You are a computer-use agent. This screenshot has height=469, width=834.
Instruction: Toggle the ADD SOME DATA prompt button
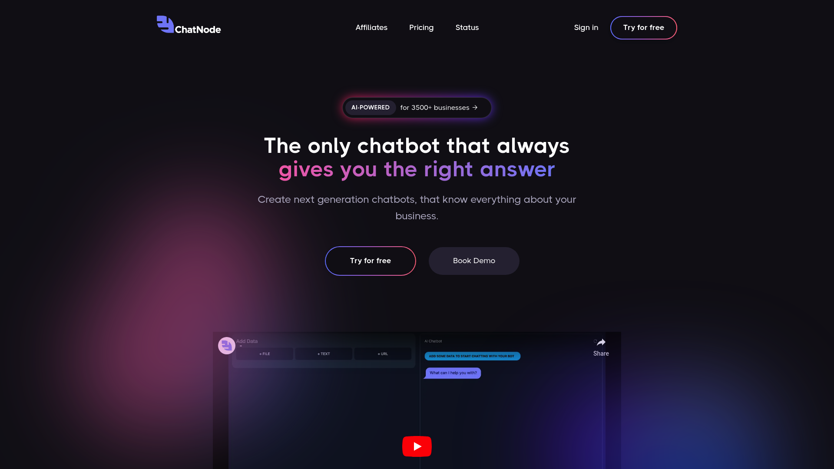[472, 356]
